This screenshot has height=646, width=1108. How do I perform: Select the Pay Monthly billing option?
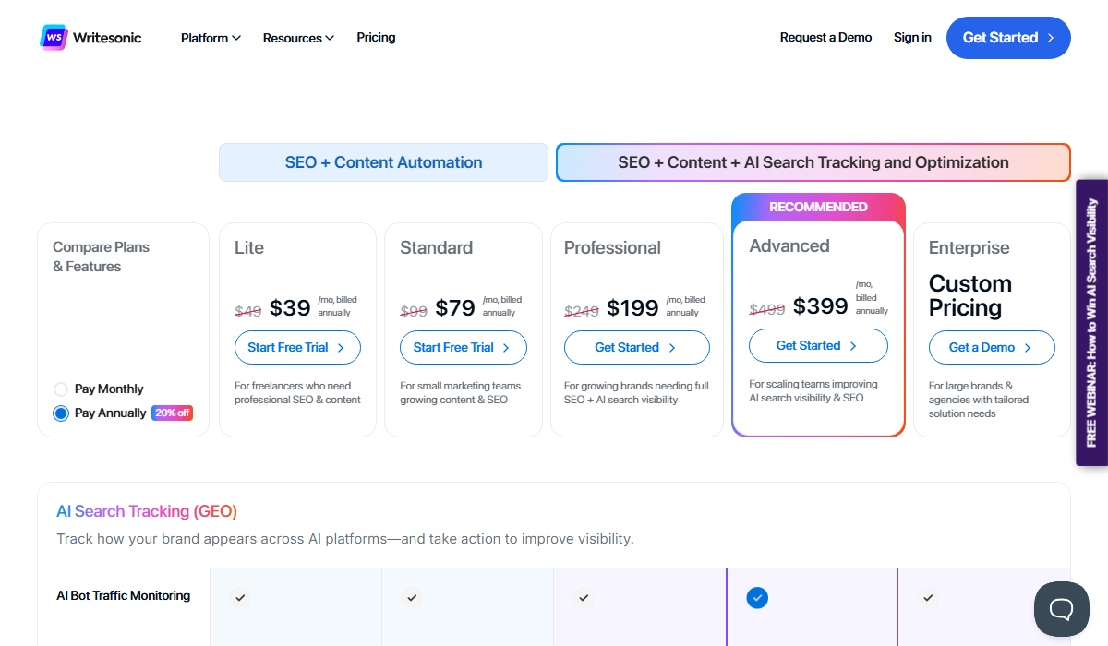[x=61, y=389]
